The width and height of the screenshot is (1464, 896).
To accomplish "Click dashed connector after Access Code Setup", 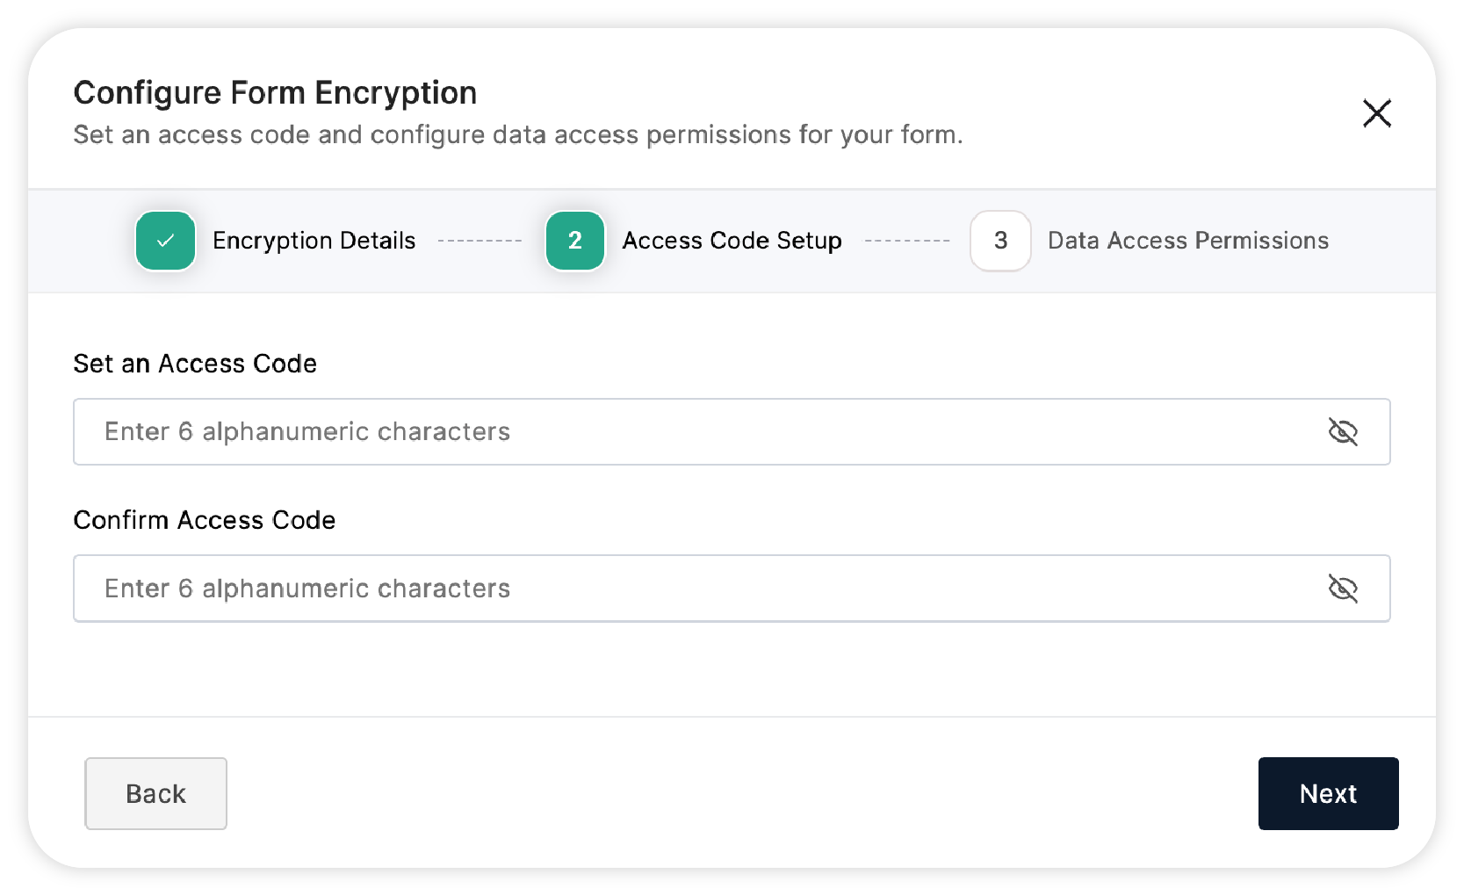I will click(907, 241).
